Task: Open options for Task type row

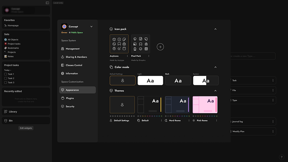Action: [x=273, y=81]
